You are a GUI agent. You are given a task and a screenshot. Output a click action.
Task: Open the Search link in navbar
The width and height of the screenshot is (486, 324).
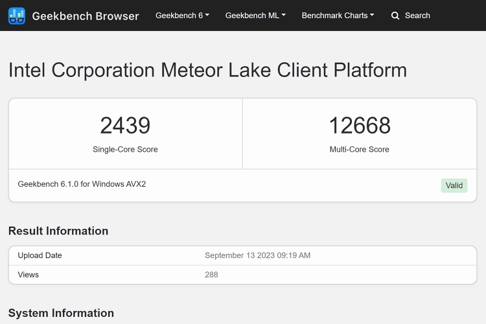(417, 16)
